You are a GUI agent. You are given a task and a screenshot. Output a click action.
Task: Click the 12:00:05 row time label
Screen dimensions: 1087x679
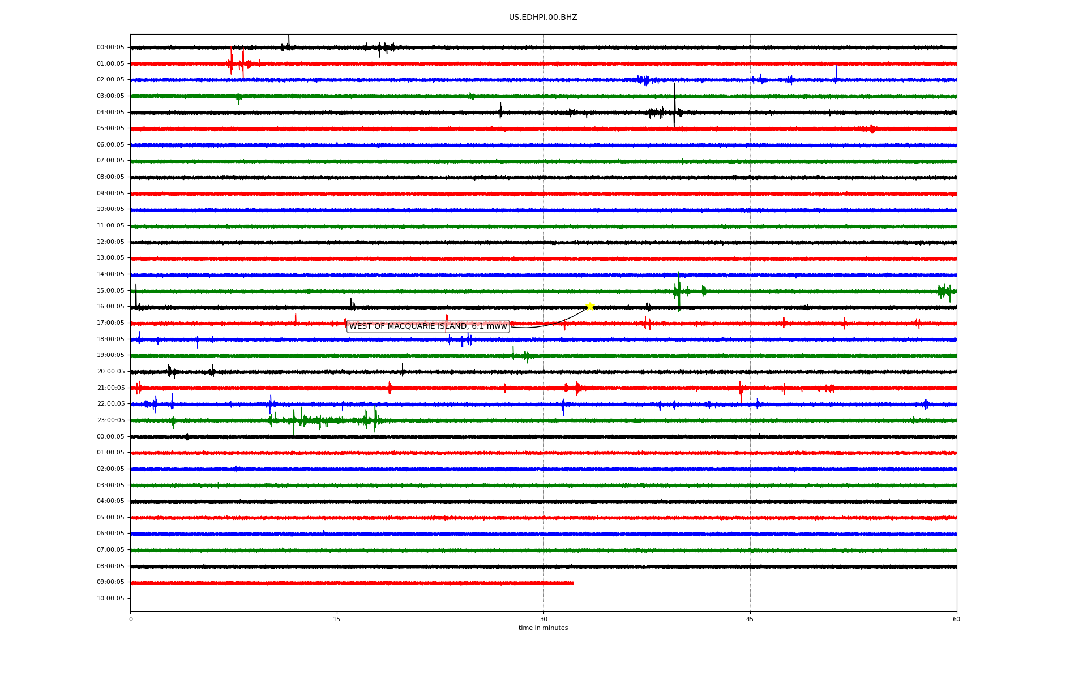point(110,242)
